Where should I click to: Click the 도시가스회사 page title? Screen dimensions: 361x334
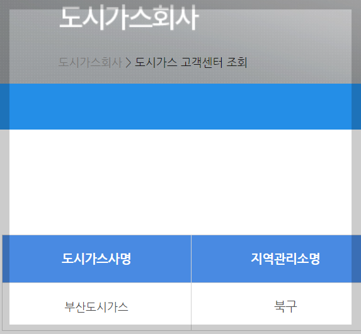[x=129, y=18]
